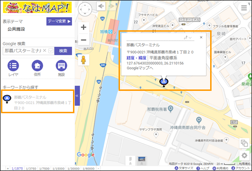Zoom out the map with minus button
The image size is (252, 171).
(83, 40)
